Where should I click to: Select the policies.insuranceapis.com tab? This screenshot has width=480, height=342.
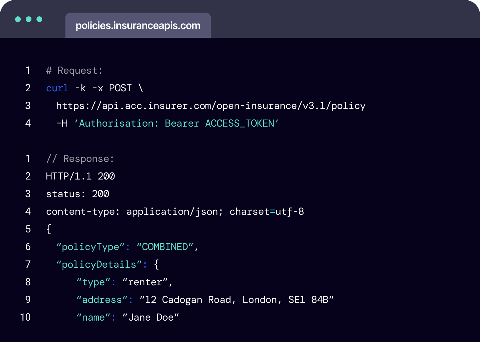point(138,25)
